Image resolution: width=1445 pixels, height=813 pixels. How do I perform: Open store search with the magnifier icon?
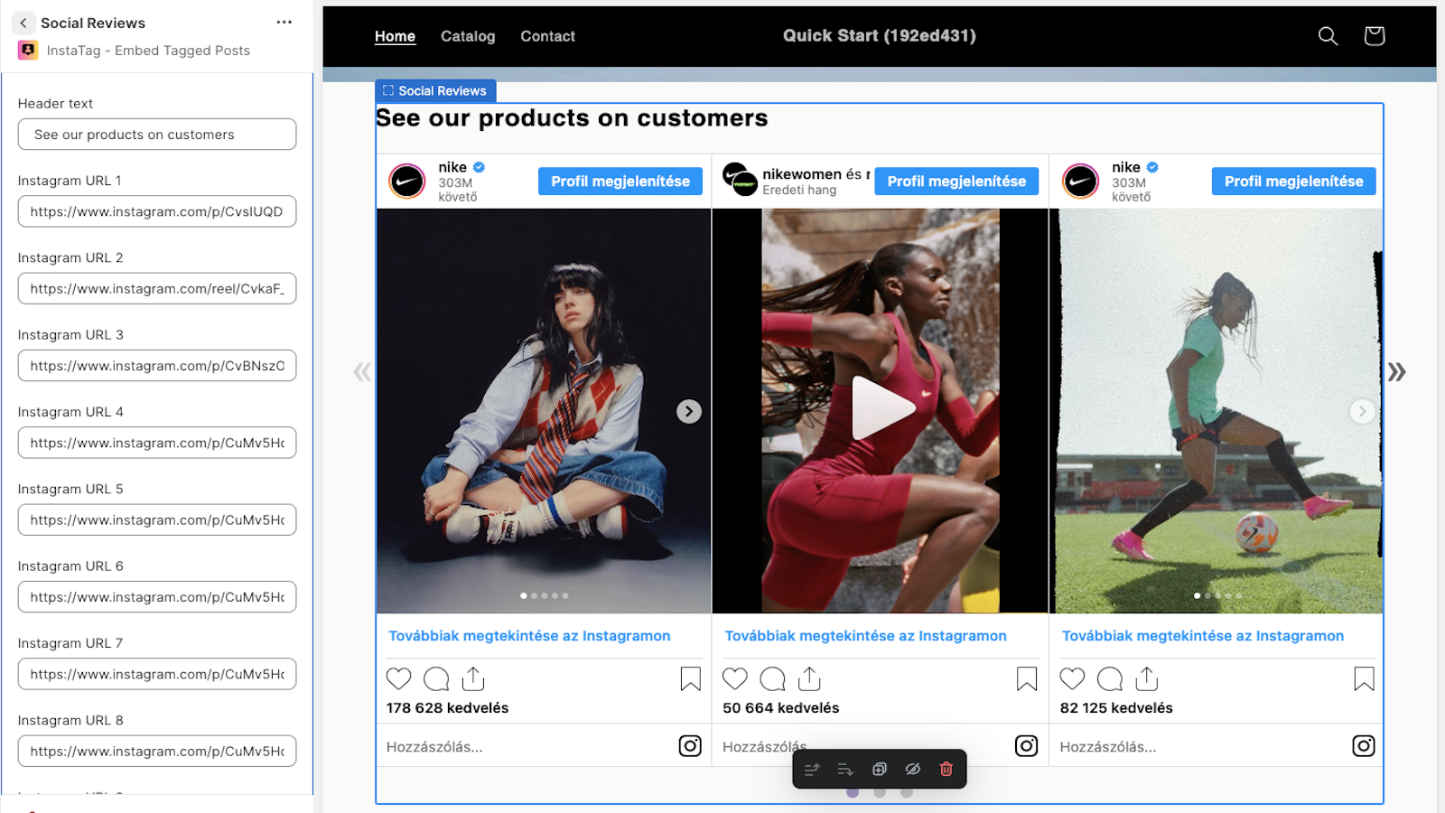(1328, 36)
